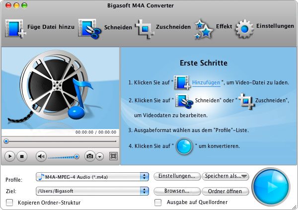Click the playback seek slider knob
The image size is (298, 210).
[x=6, y=141]
